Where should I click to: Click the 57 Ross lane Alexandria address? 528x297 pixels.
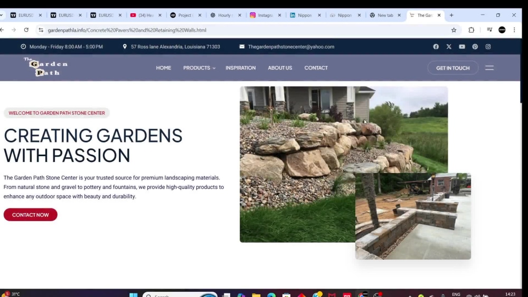pos(175,47)
